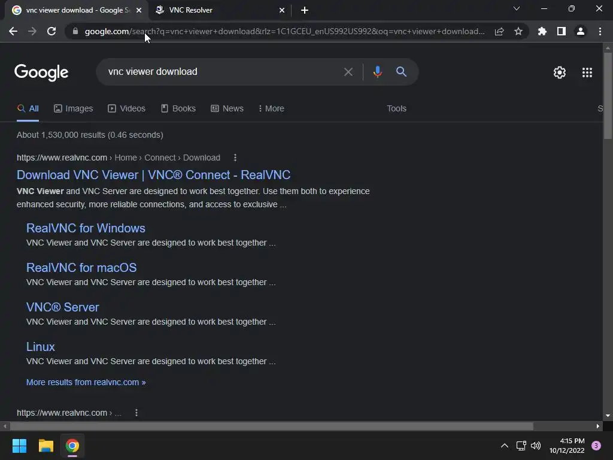Launch File Explorer from taskbar
Screen dimensions: 613x460
coord(45,446)
